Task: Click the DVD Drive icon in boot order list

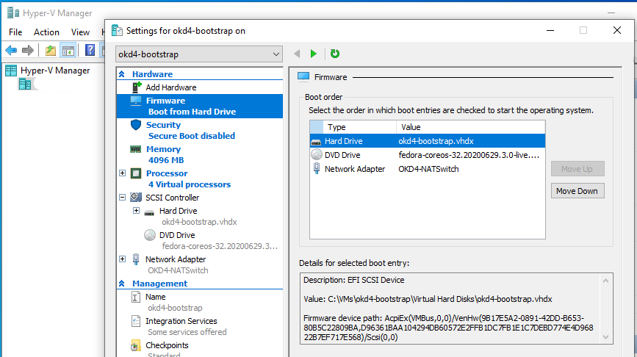Action: [317, 155]
